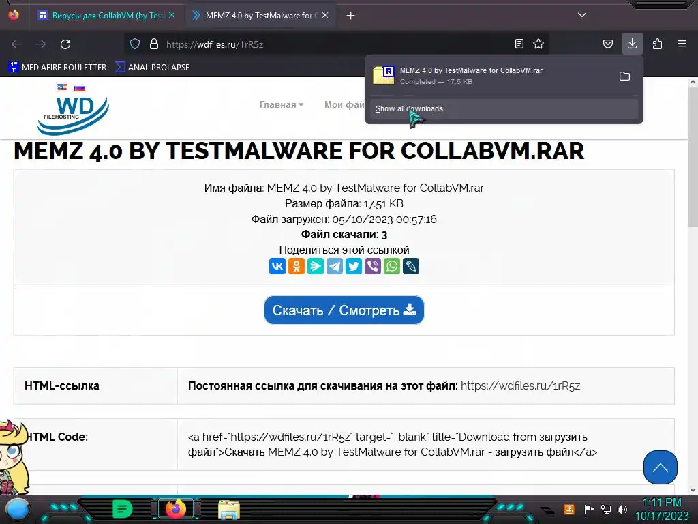Open the MEDIAFIRE ROULETTER bookmark
698x524 pixels.
[x=57, y=68]
